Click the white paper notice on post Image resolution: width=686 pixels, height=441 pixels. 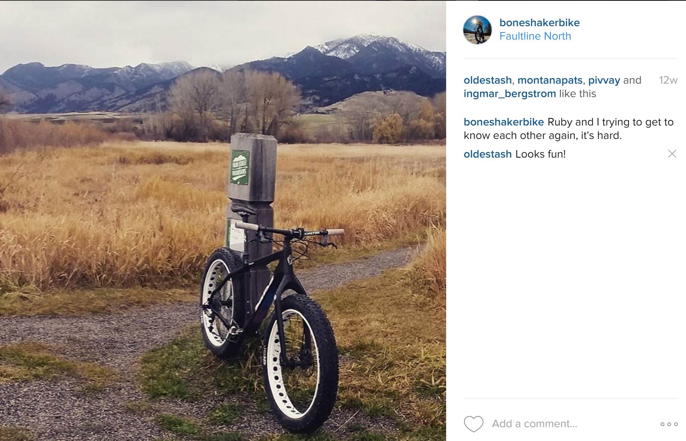(237, 235)
